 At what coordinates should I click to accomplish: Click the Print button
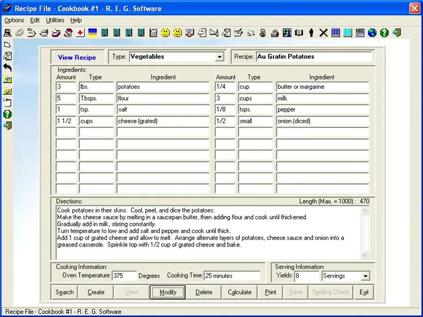point(271,292)
